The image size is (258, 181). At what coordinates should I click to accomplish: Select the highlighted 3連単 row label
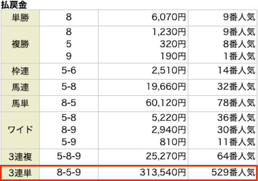click(20, 173)
